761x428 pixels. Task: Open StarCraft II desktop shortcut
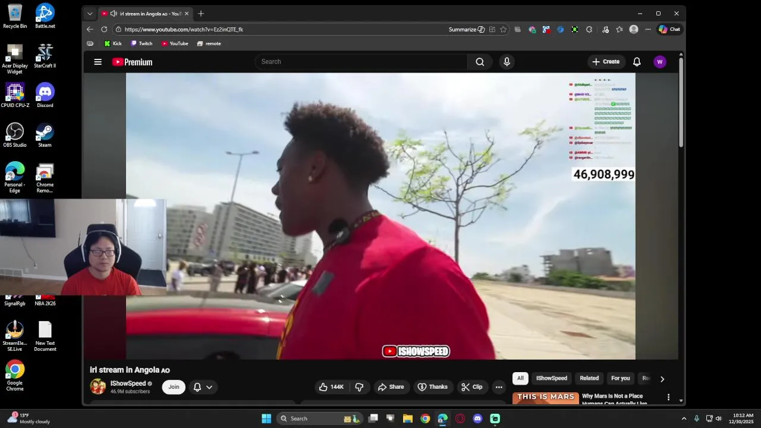45,56
